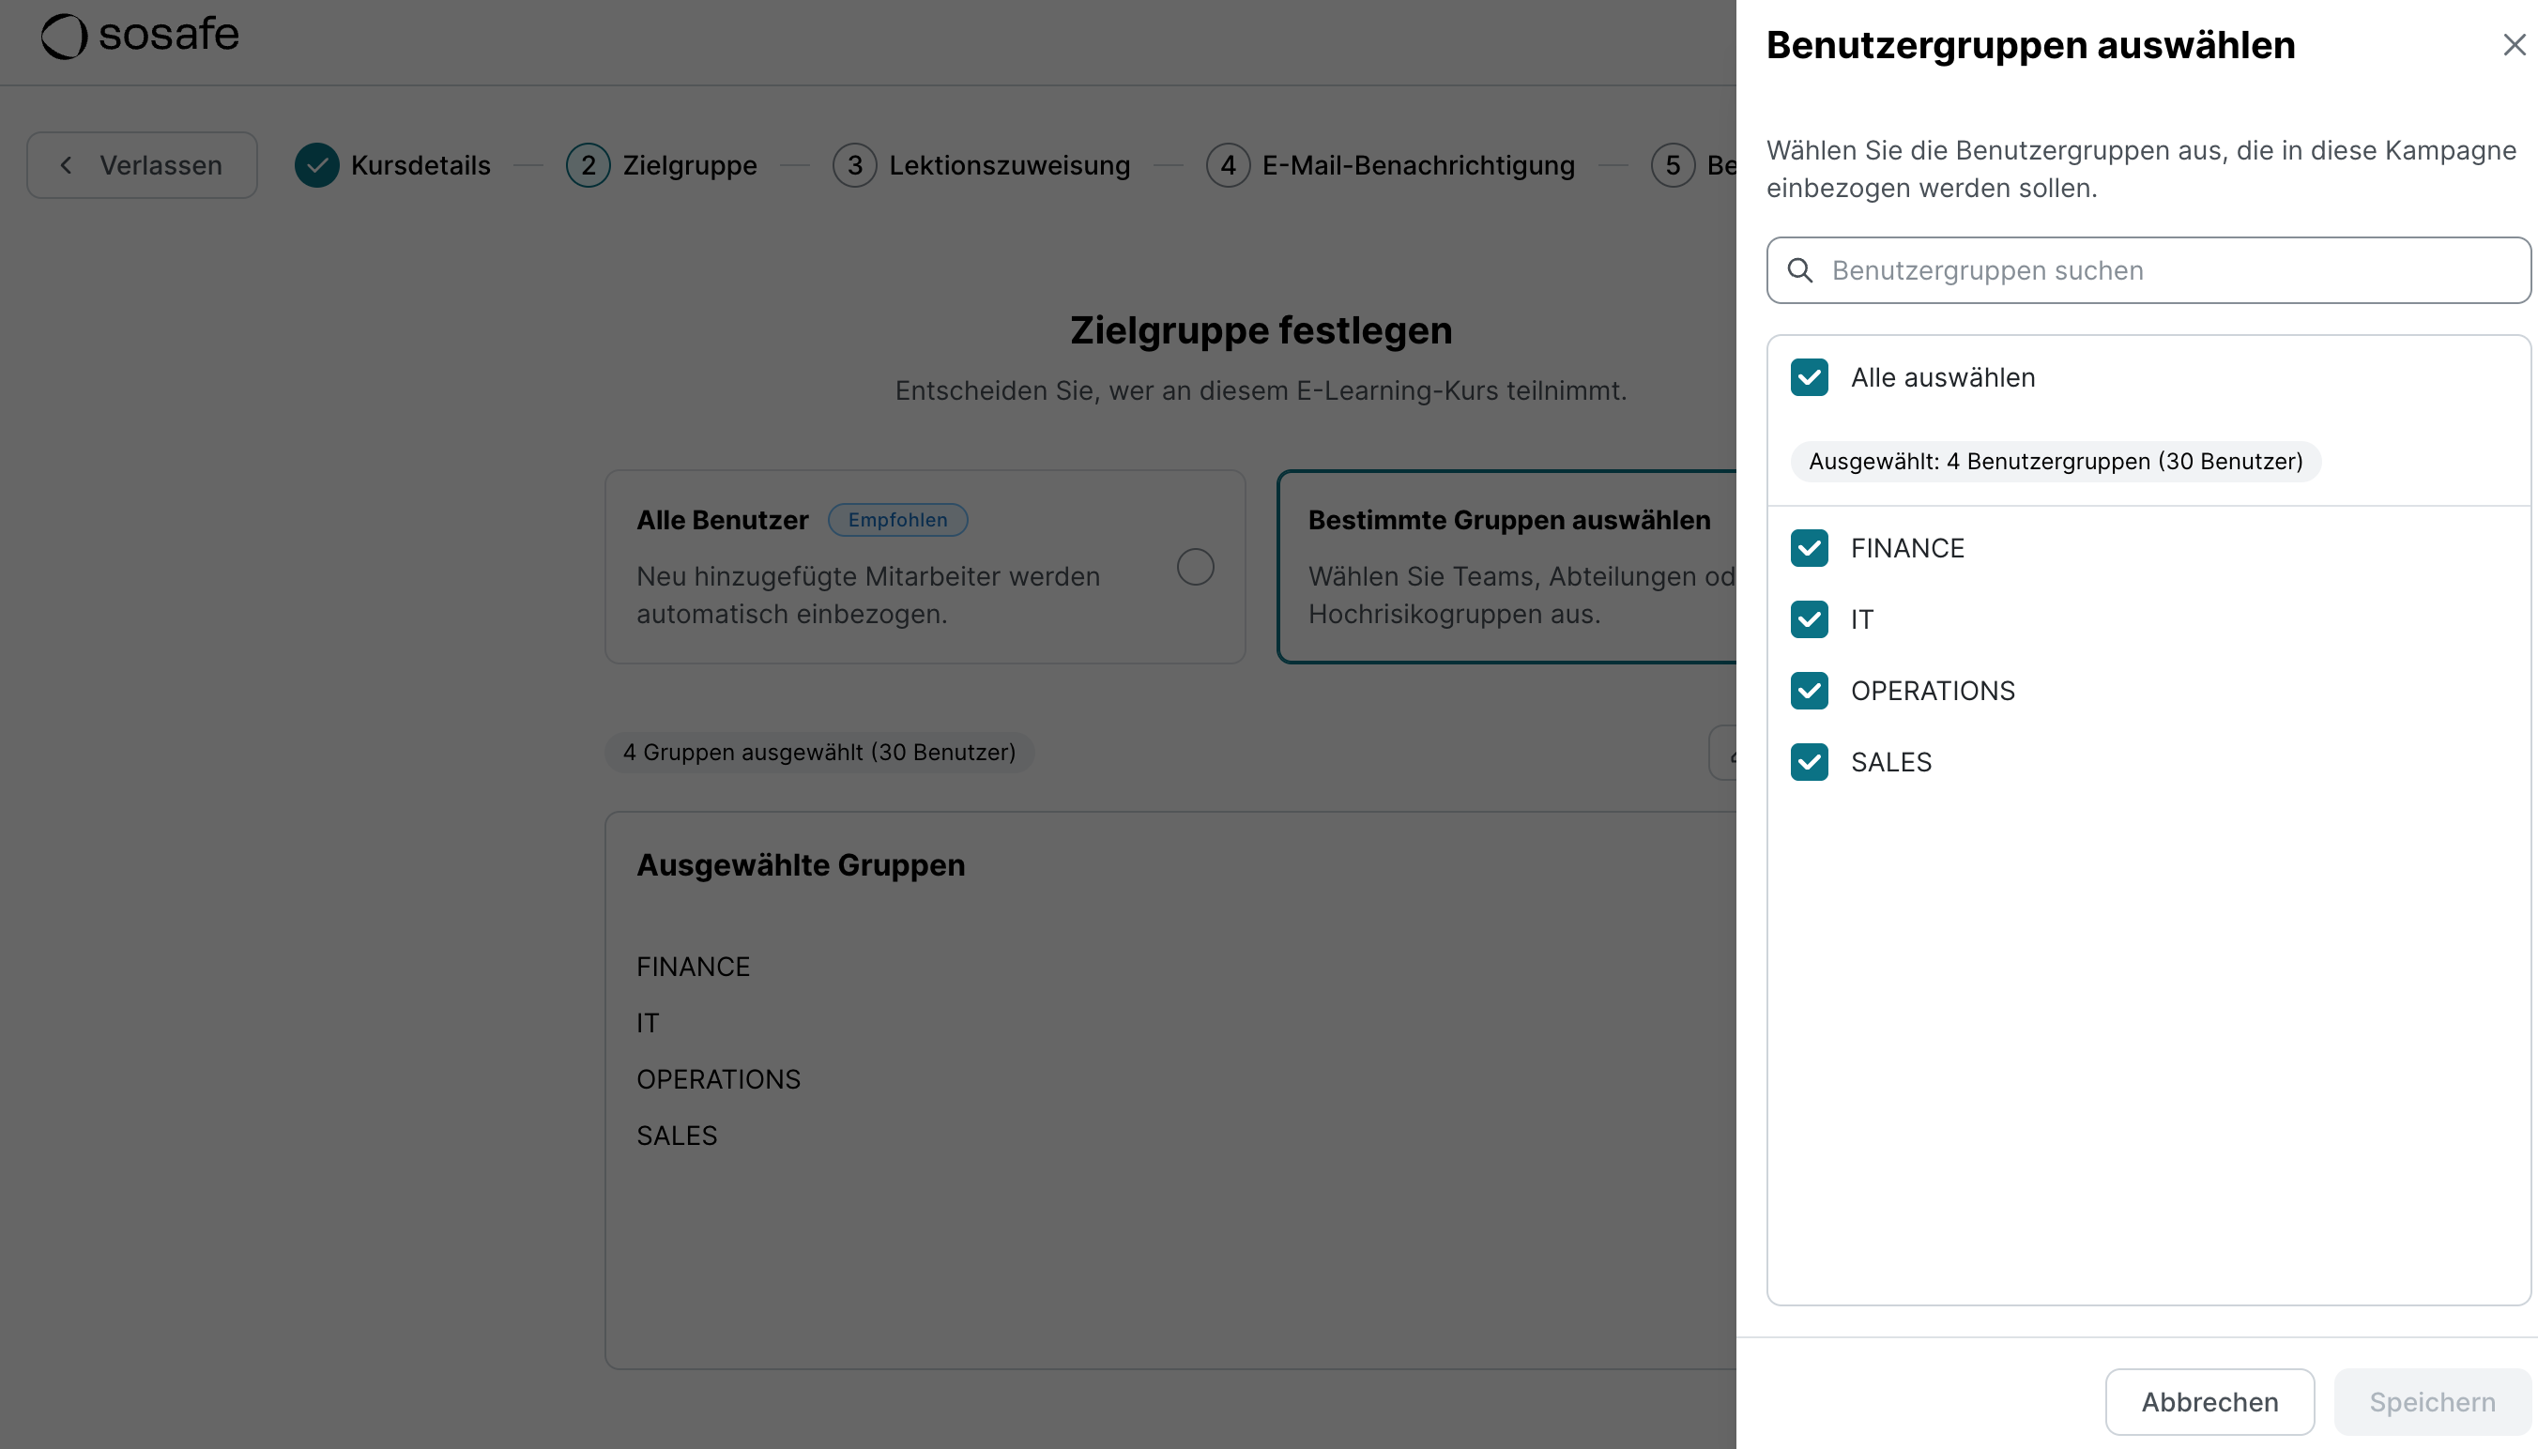Uncheck the IT group checkbox
2538x1449 pixels.
1810,619
